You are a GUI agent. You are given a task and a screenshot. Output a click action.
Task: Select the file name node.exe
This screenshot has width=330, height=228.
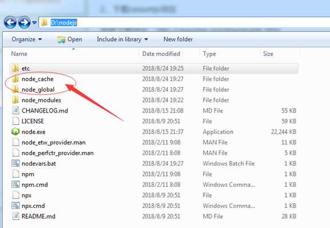(34, 132)
